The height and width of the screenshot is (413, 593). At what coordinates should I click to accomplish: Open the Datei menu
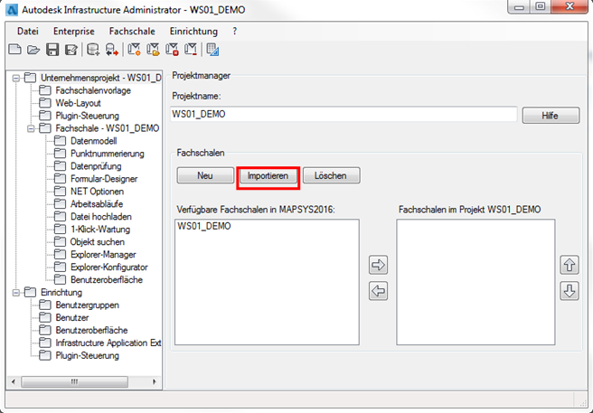[x=28, y=32]
